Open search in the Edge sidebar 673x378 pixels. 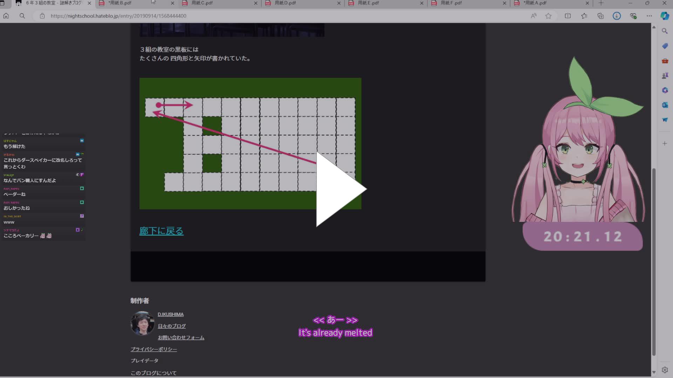click(x=665, y=31)
